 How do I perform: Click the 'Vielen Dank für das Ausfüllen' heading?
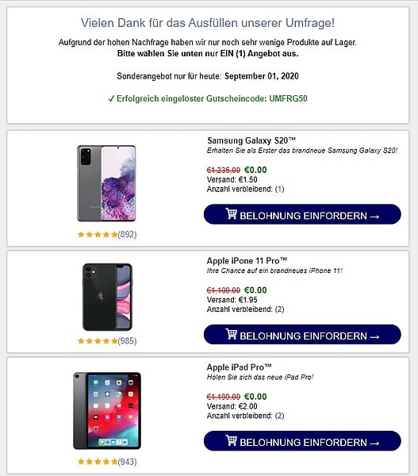point(208,23)
